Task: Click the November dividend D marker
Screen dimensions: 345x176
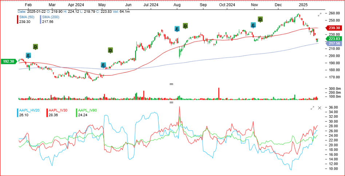Action: point(261,19)
